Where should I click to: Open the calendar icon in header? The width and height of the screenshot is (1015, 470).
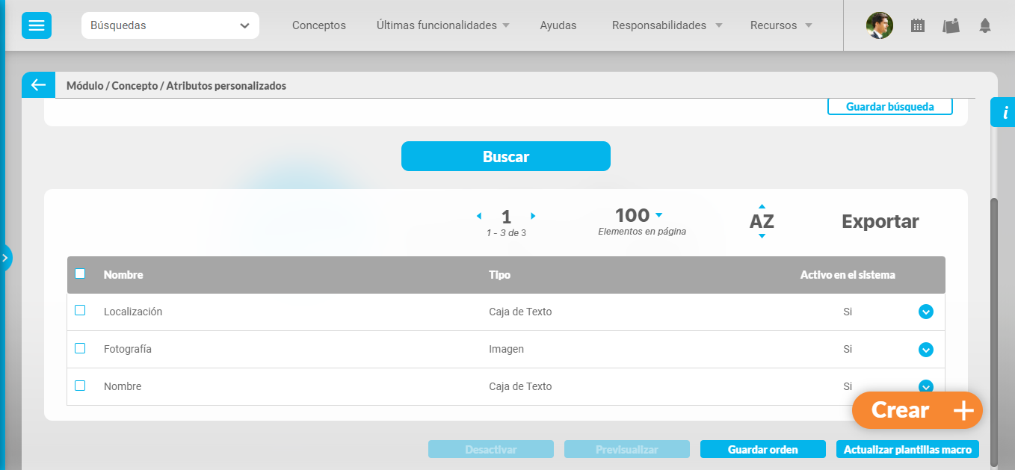pyautogui.click(x=917, y=25)
